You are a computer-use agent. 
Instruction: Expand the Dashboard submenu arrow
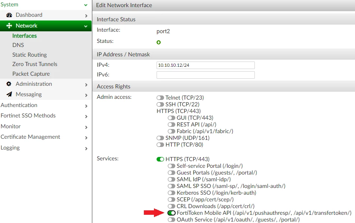86,16
